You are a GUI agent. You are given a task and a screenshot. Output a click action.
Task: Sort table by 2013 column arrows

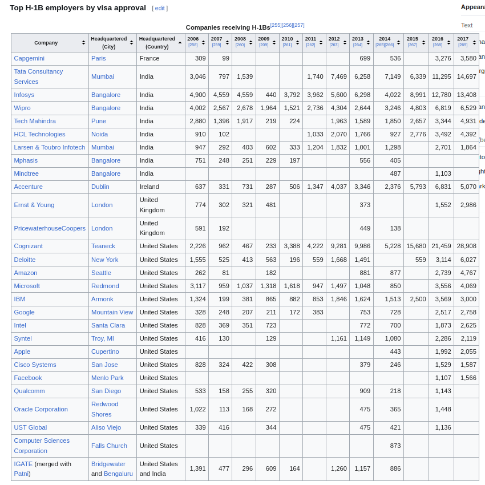click(368, 43)
